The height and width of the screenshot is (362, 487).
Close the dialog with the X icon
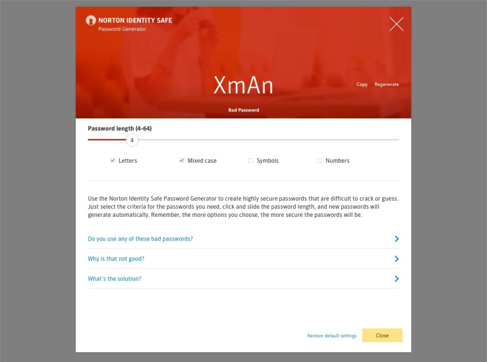396,24
